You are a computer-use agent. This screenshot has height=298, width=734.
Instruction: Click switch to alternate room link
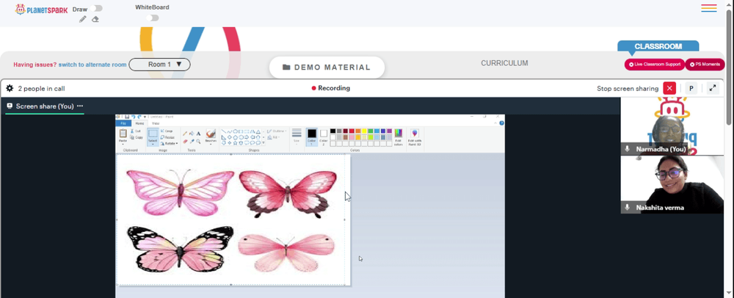point(92,65)
